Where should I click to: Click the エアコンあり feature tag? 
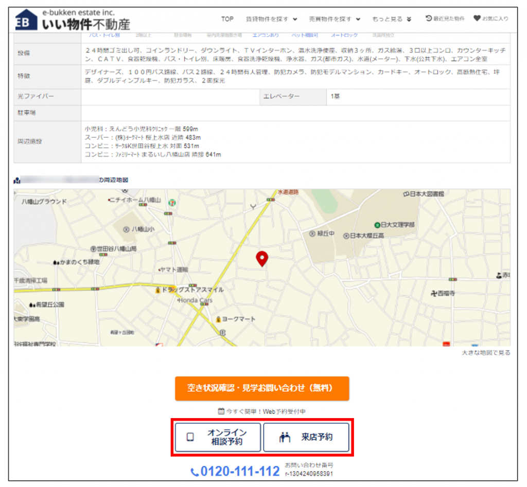(266, 35)
